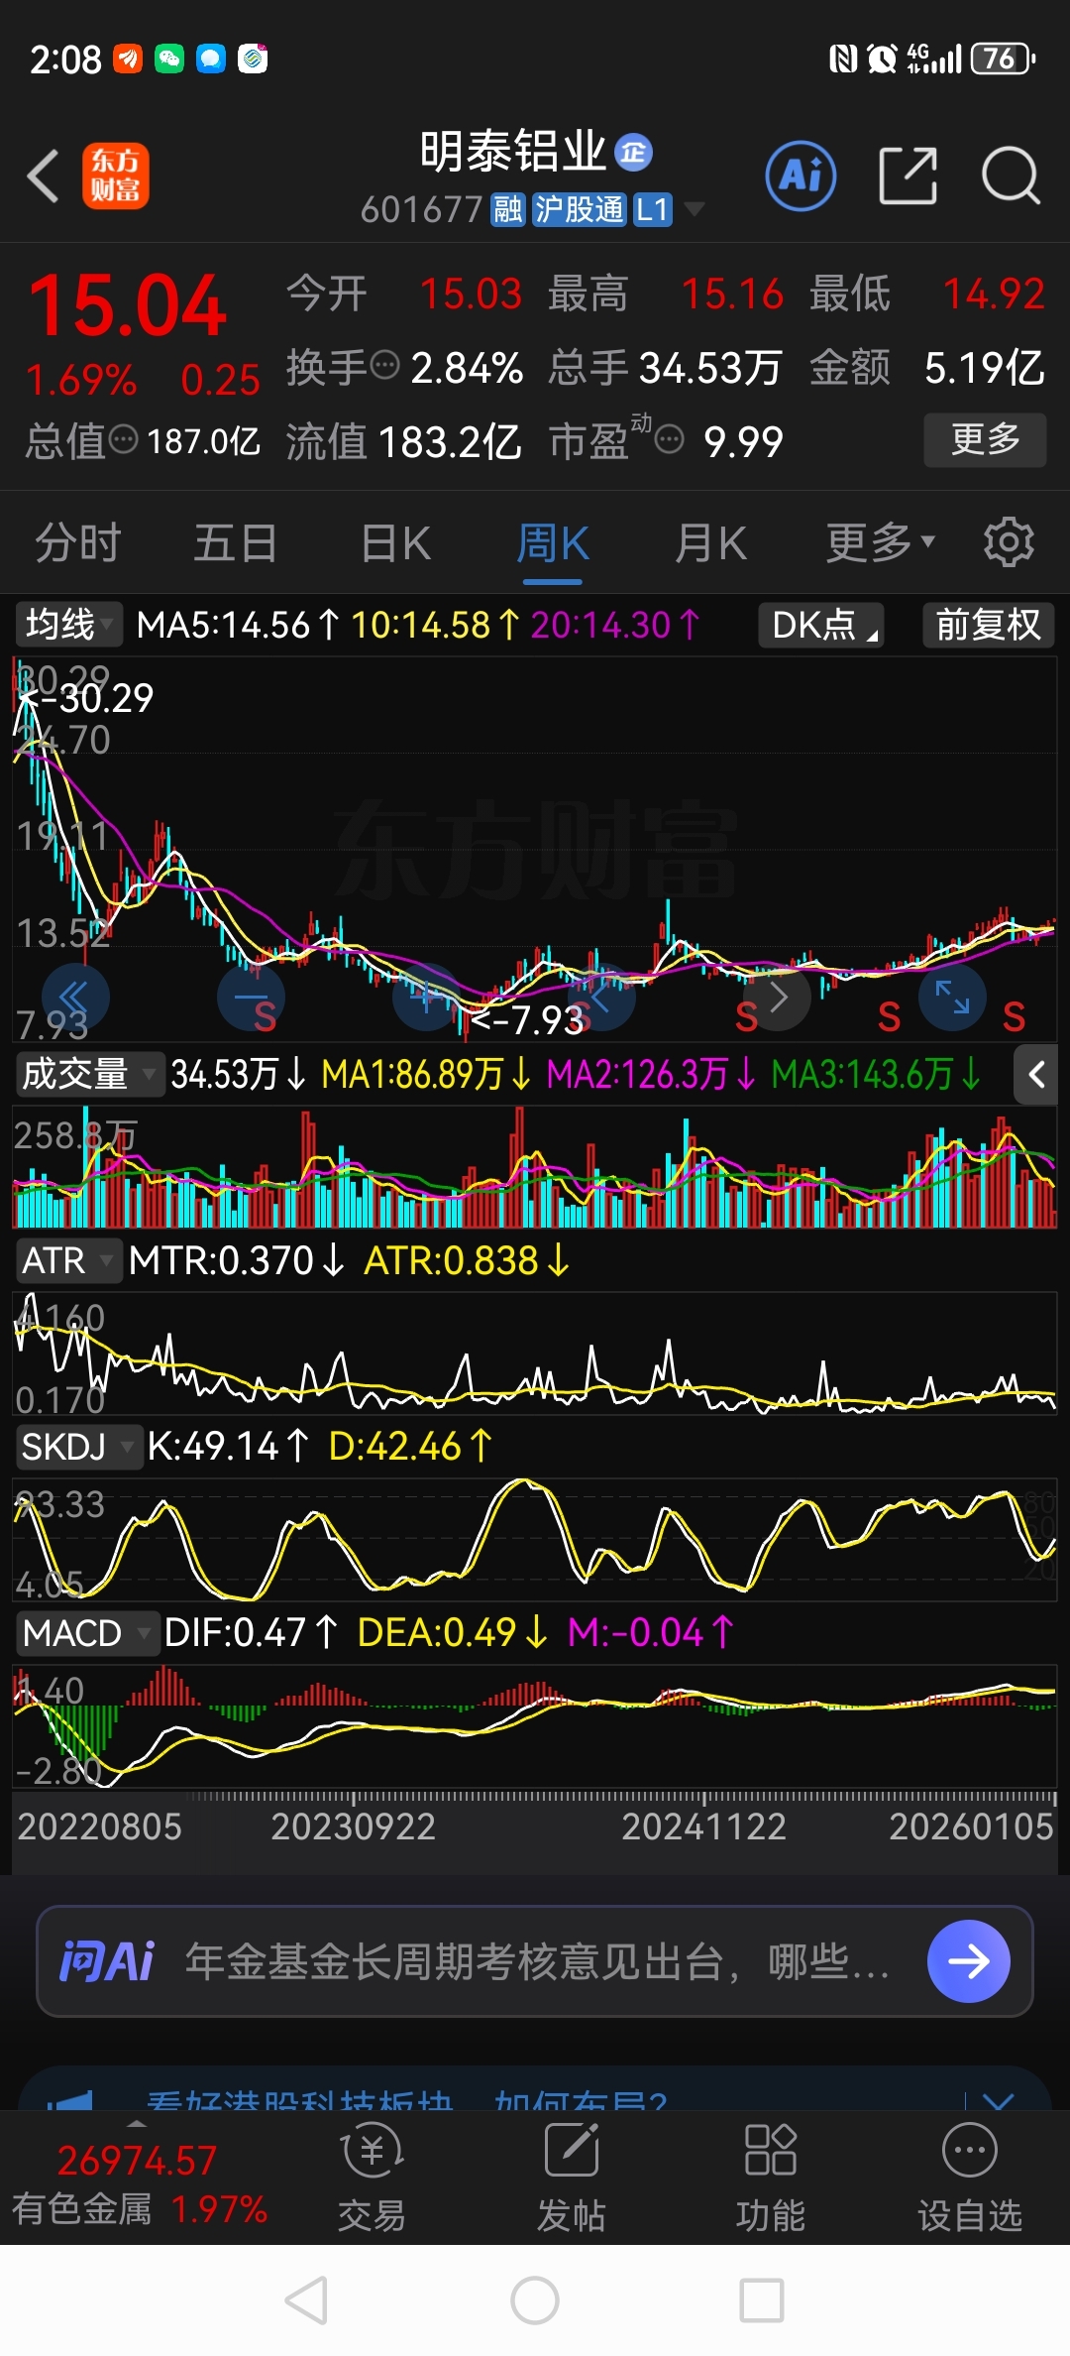Switch to the 分时 tab
The height and width of the screenshot is (2356, 1070).
click(77, 543)
